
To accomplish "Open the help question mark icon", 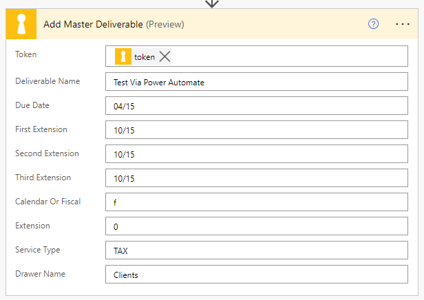I will pyautogui.click(x=374, y=23).
